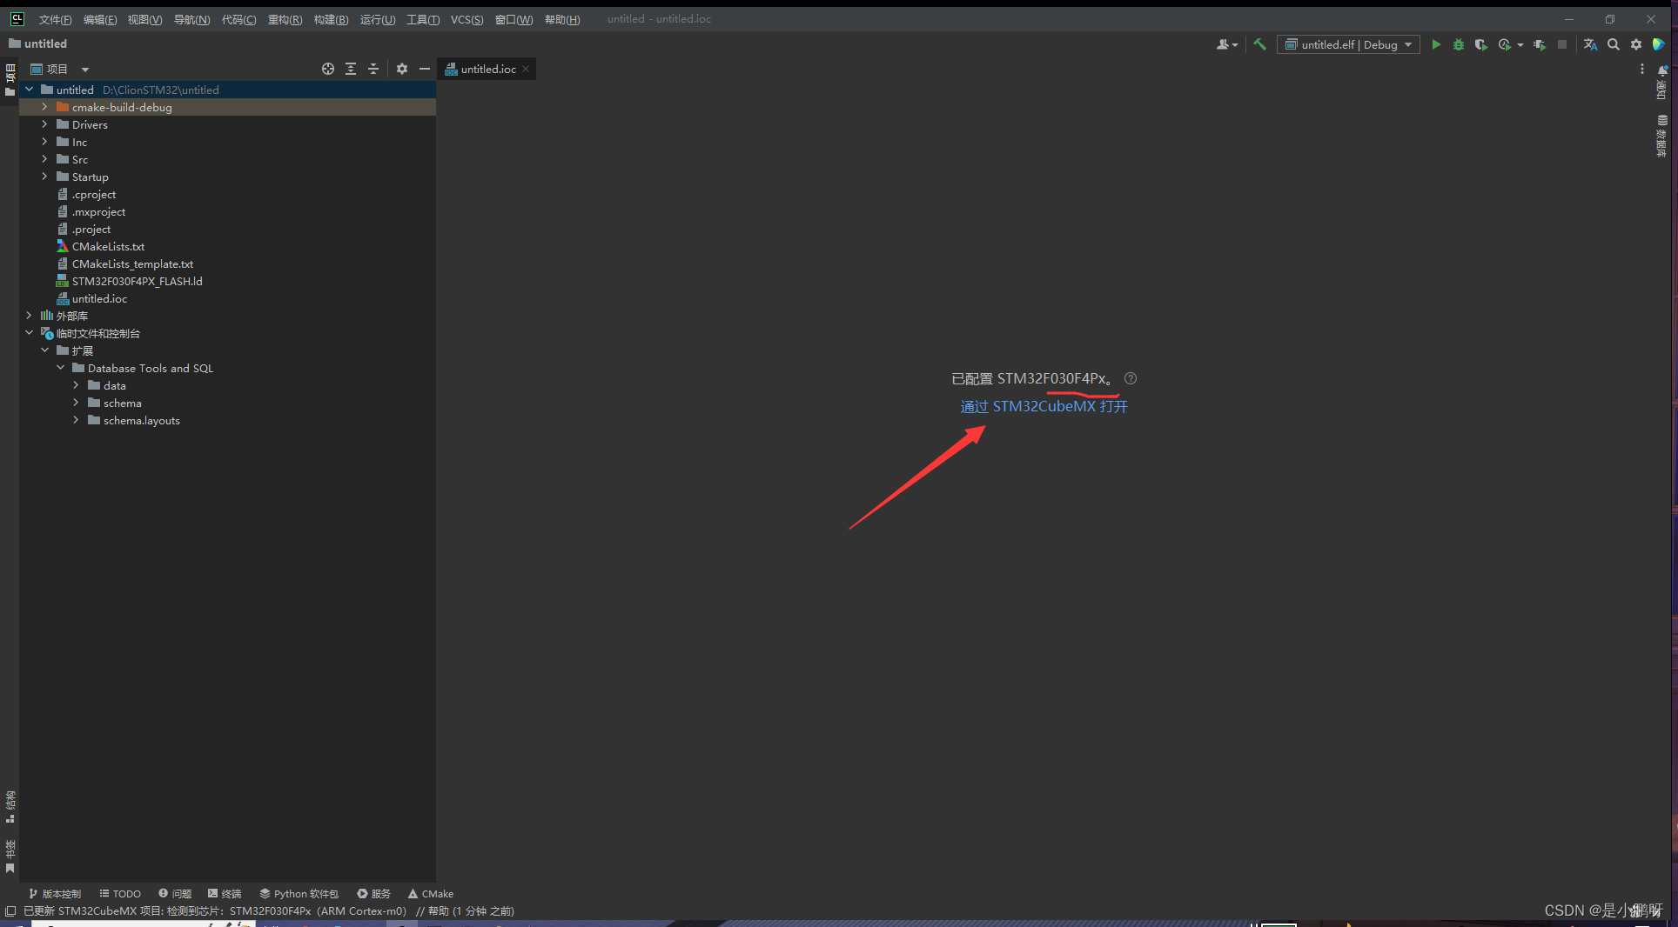Screen dimensions: 1678x927
Task: Open the notifications bell icon
Action: tap(1662, 71)
